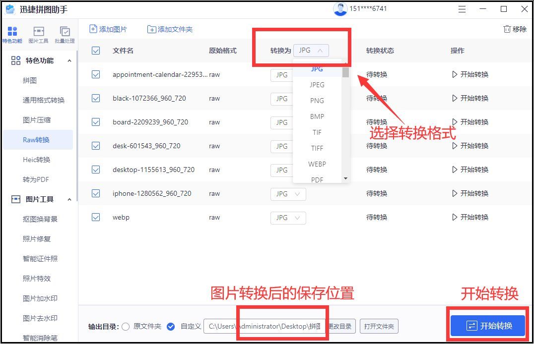This screenshot has height=344, width=534.
Task: Click the user avatar icon
Action: (340, 9)
